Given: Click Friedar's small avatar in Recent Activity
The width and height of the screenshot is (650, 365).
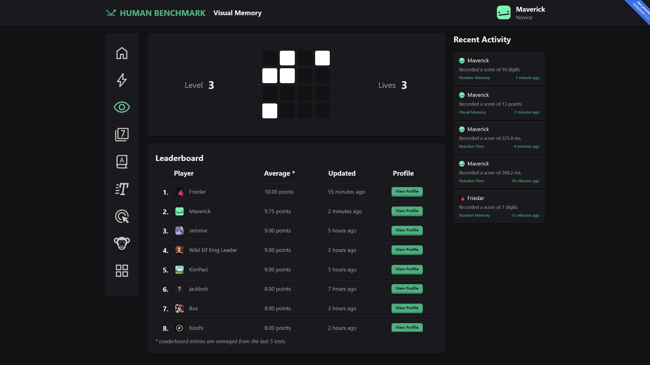Looking at the screenshot, I should pos(462,198).
